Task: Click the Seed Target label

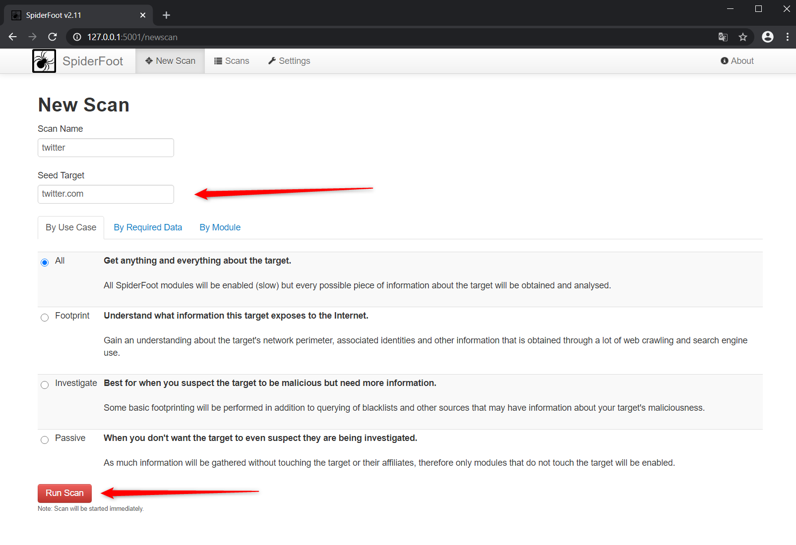Action: [x=61, y=175]
